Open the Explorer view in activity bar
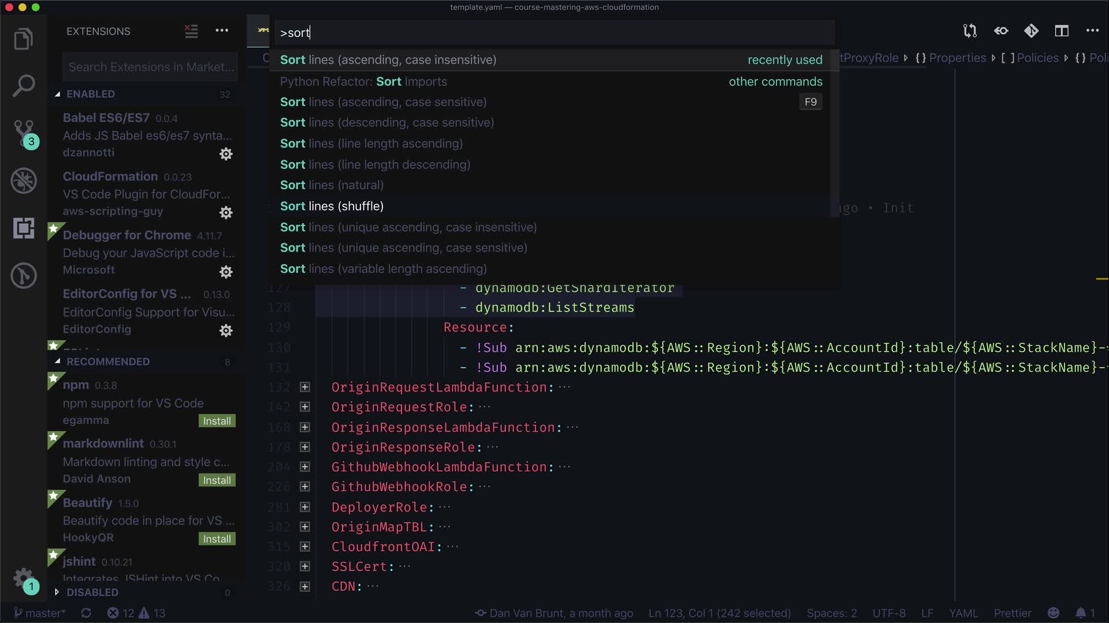1109x623 pixels. click(x=23, y=39)
